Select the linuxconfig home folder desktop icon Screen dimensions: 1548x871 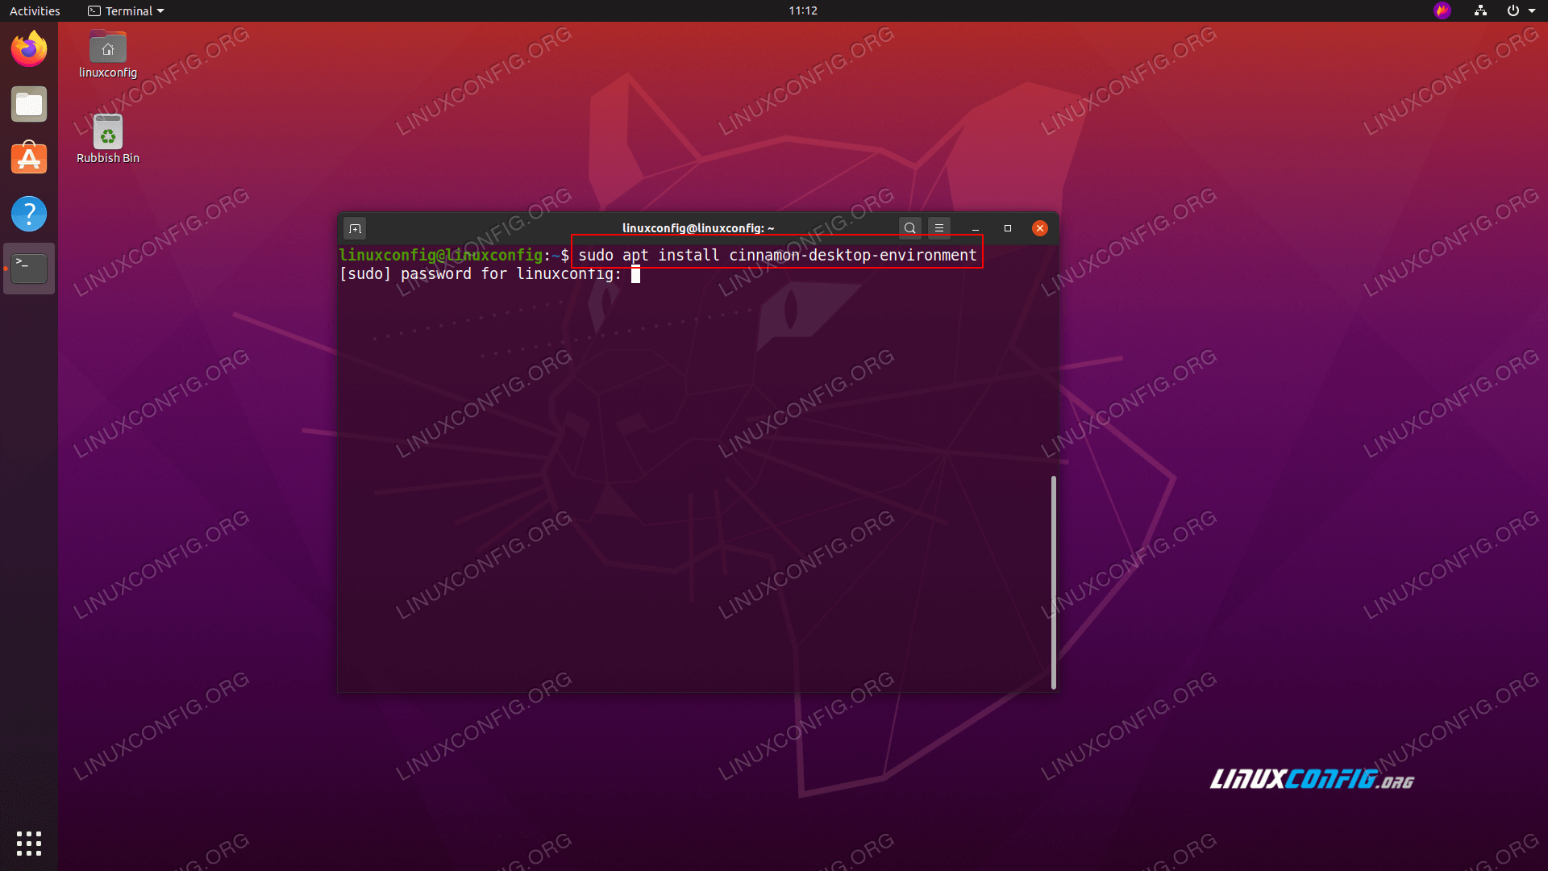[x=108, y=55]
